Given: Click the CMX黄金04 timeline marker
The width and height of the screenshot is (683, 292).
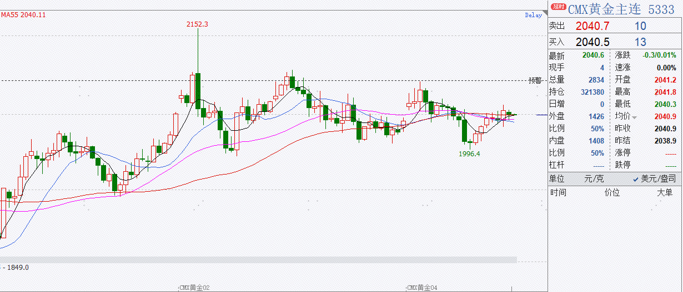Looking at the screenshot, I should pos(422,288).
